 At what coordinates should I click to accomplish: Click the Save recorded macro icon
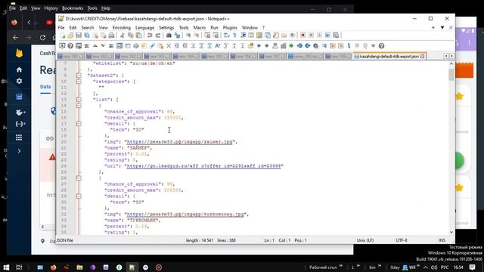[x=336, y=36]
